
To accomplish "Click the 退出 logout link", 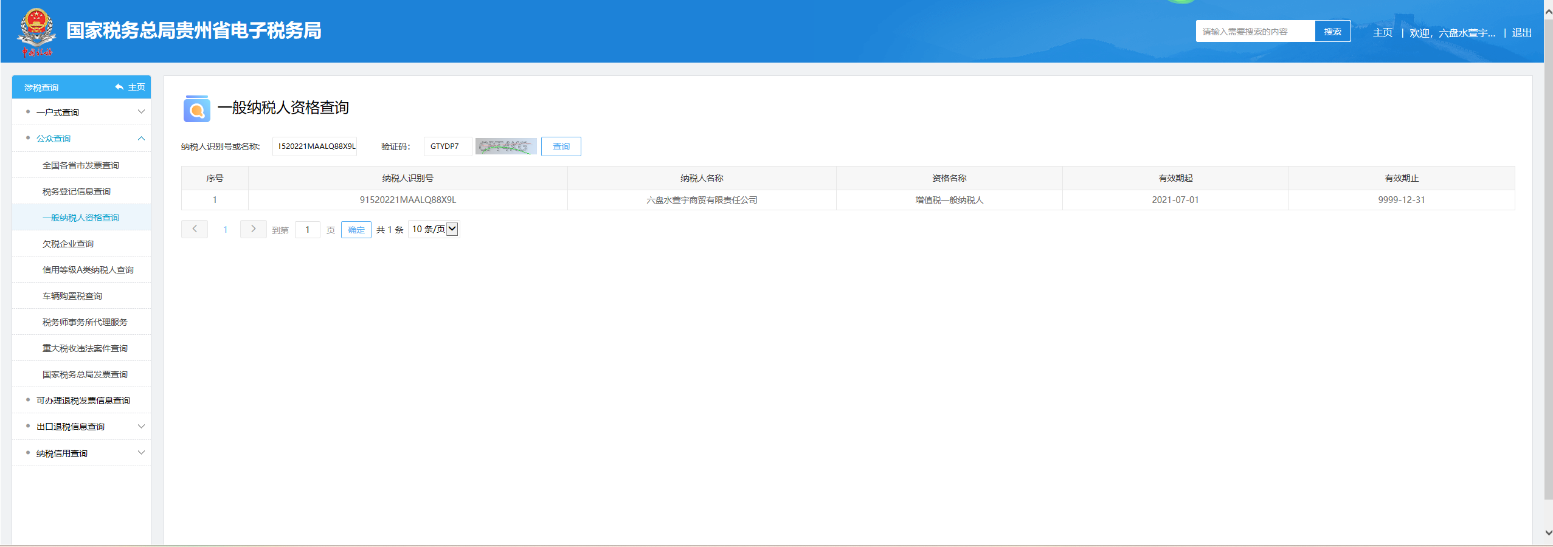I will coord(1521,33).
